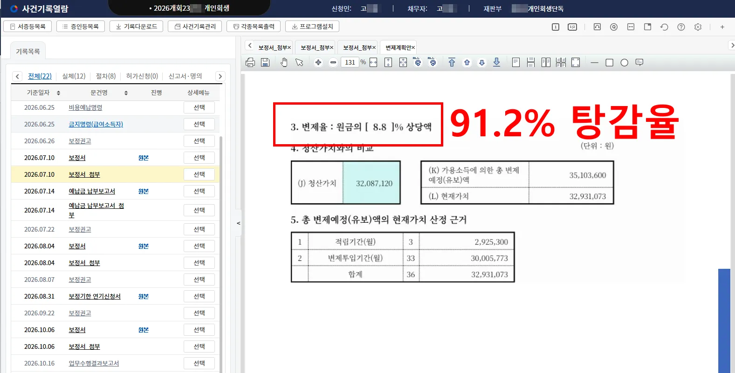Click 각종목록출력 button
The height and width of the screenshot is (373, 735).
click(x=254, y=27)
